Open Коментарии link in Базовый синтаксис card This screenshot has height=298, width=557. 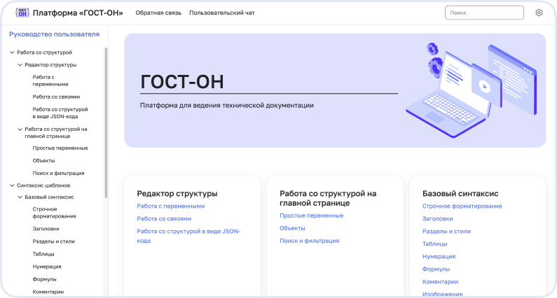(441, 282)
